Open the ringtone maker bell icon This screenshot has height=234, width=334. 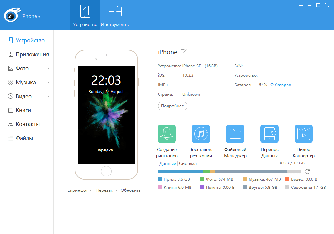click(167, 134)
